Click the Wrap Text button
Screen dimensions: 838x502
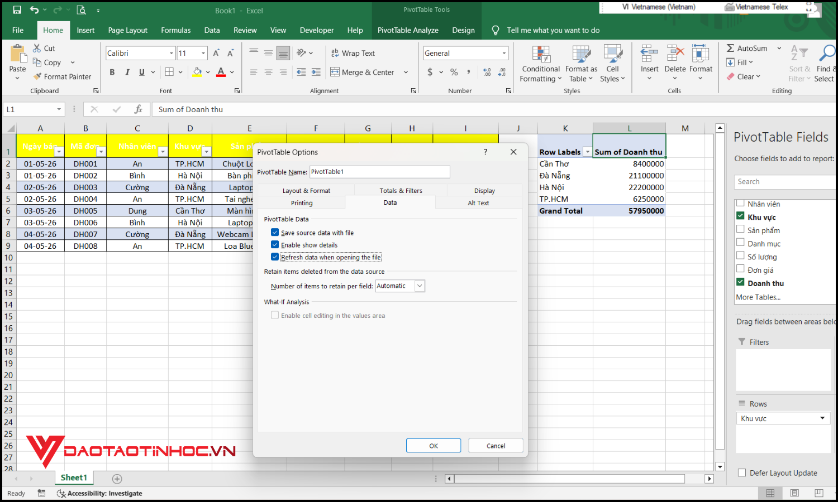click(x=353, y=53)
